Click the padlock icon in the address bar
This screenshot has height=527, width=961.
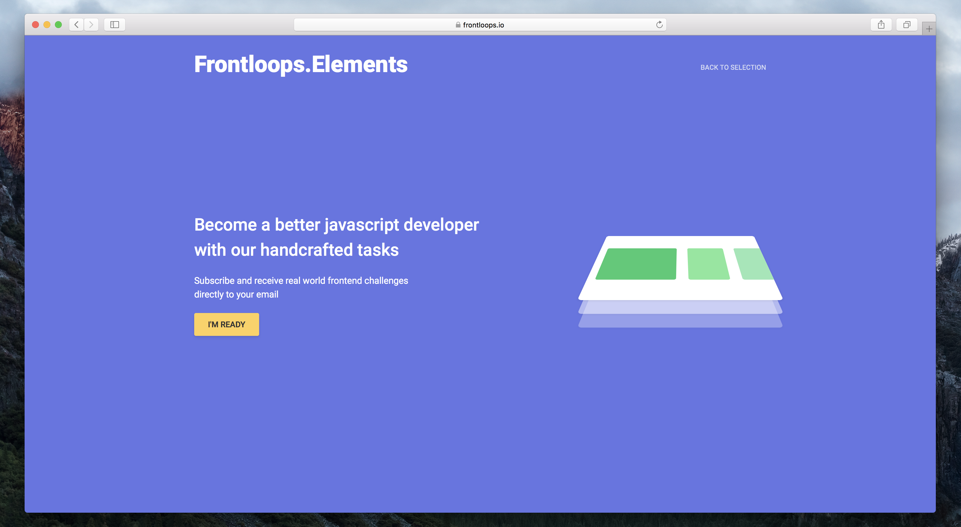pyautogui.click(x=458, y=25)
